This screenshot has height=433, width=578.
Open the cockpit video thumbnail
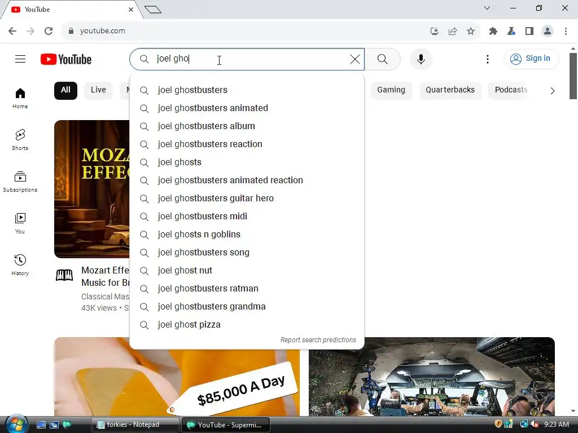coord(432,376)
